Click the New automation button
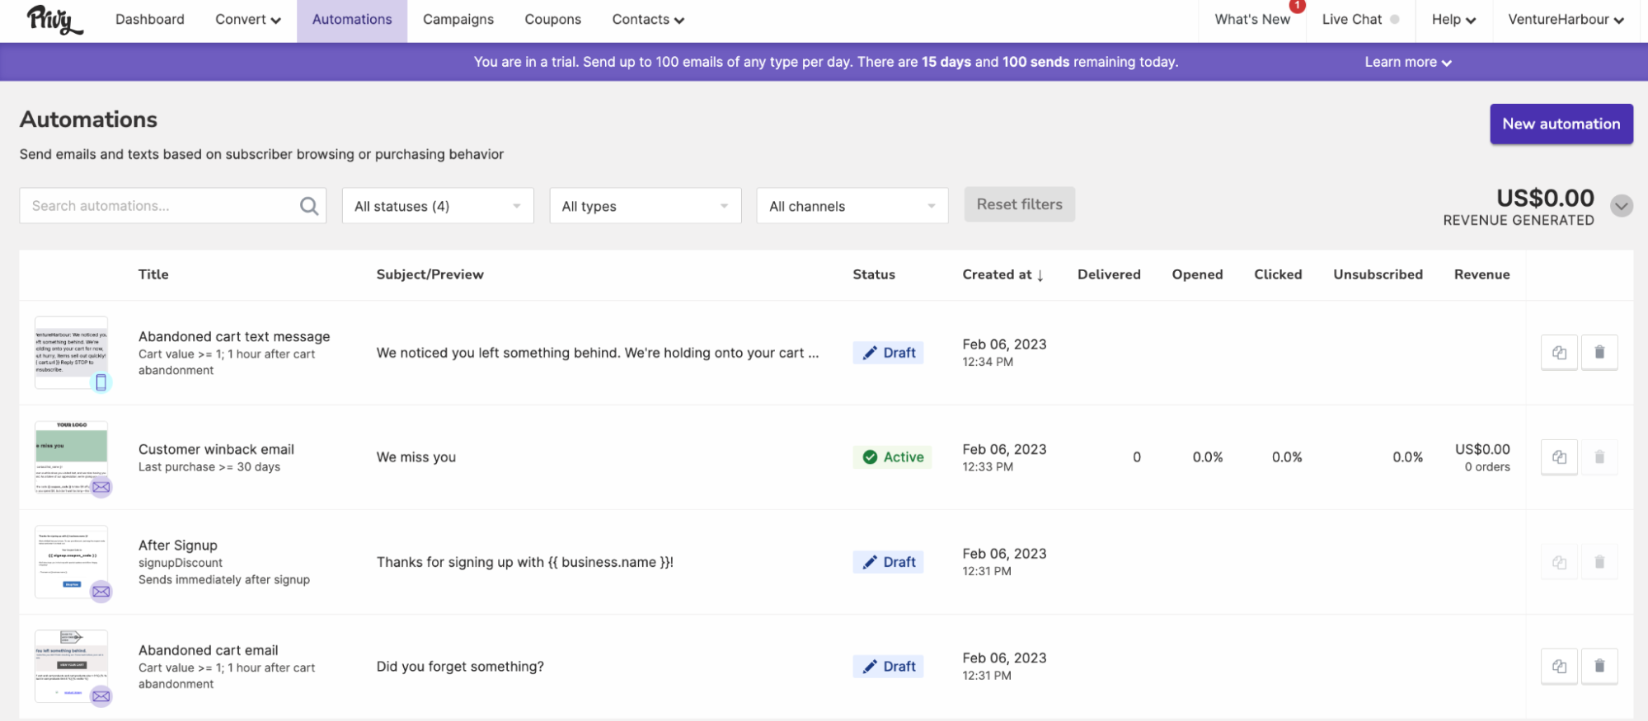Viewport: 1648px width, 721px height. click(1561, 124)
